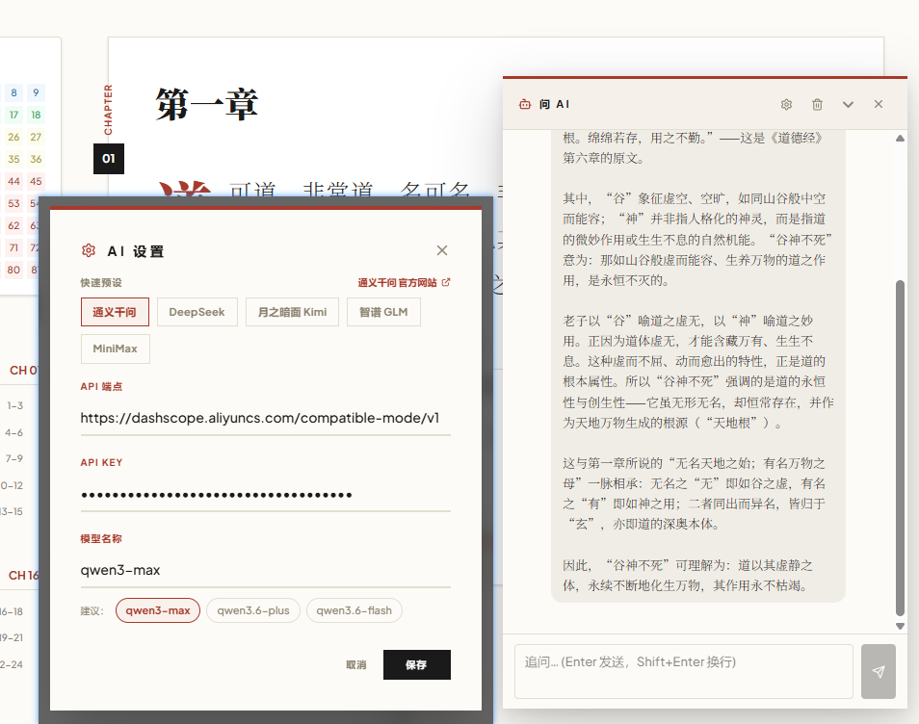Pick the qwen3.6-plus model suggestion

(253, 609)
